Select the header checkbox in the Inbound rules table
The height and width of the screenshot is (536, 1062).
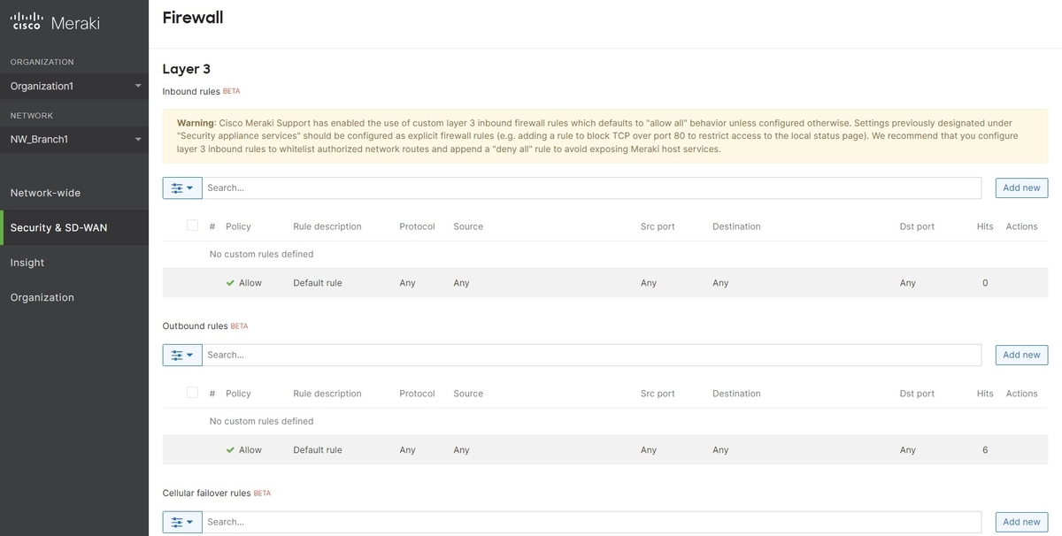pyautogui.click(x=192, y=225)
